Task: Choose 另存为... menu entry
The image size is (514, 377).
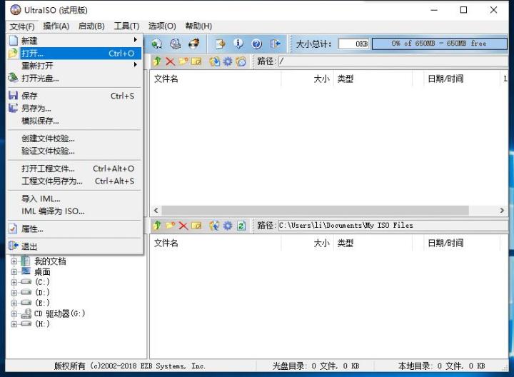Action: coord(74,109)
